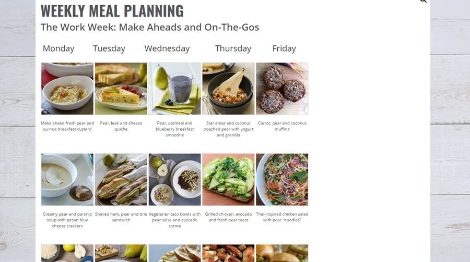Viewport: 470px width, 262px height.
Task: Open the star anise poached pear image
Action: pyautogui.click(x=228, y=89)
